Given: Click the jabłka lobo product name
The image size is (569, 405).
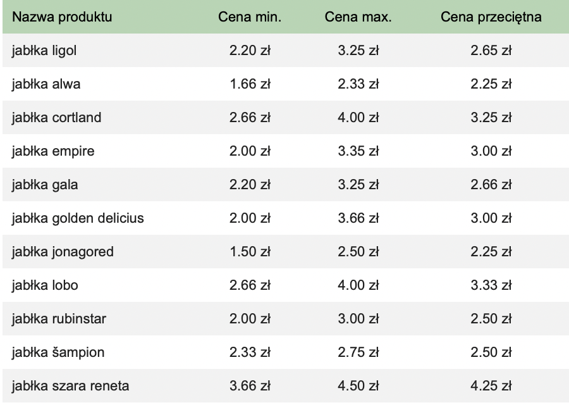Looking at the screenshot, I should pos(45,285).
